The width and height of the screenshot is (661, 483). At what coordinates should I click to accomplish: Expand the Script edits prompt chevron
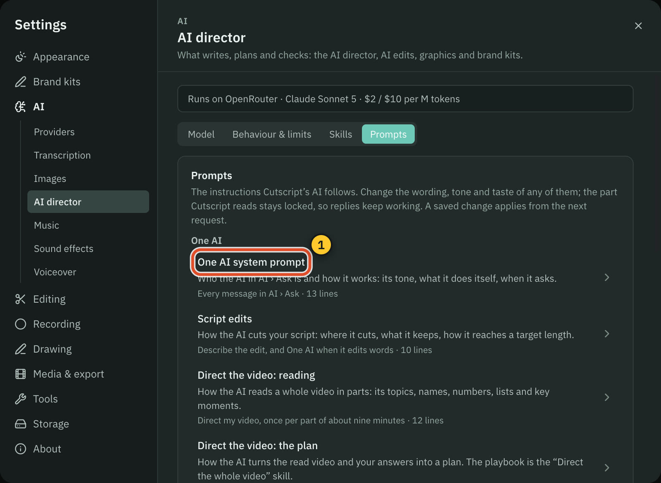coord(606,334)
